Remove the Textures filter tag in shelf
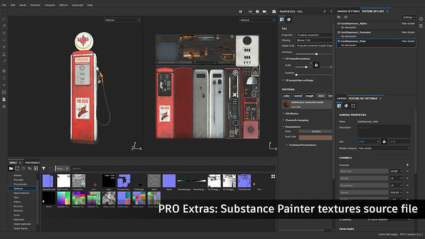 click(67, 169)
